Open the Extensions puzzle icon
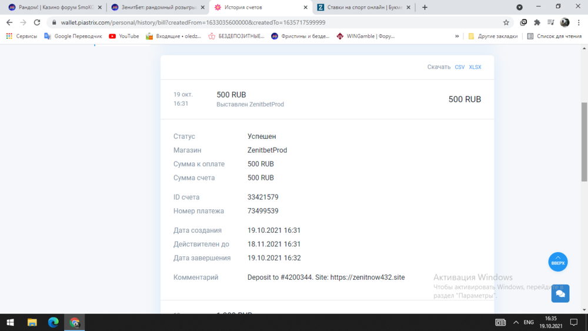 [537, 22]
